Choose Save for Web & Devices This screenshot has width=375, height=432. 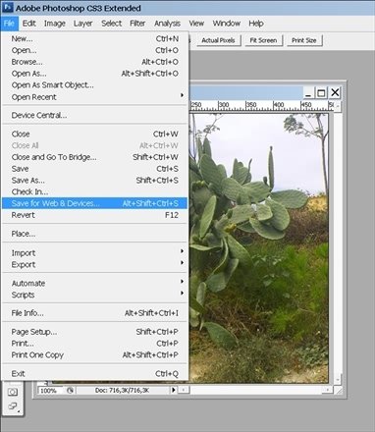[95, 203]
